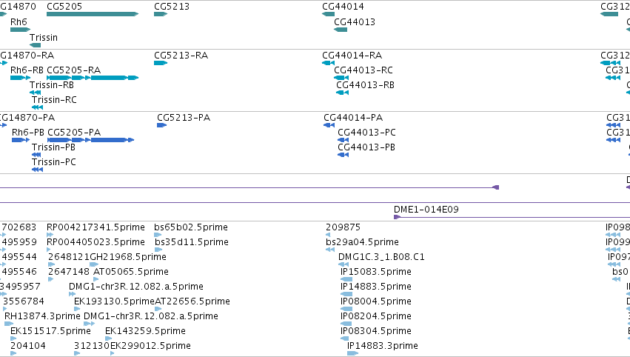This screenshot has height=357, width=630.
Task: Open EST RP004405023.5prime
Action: [x=95, y=242]
